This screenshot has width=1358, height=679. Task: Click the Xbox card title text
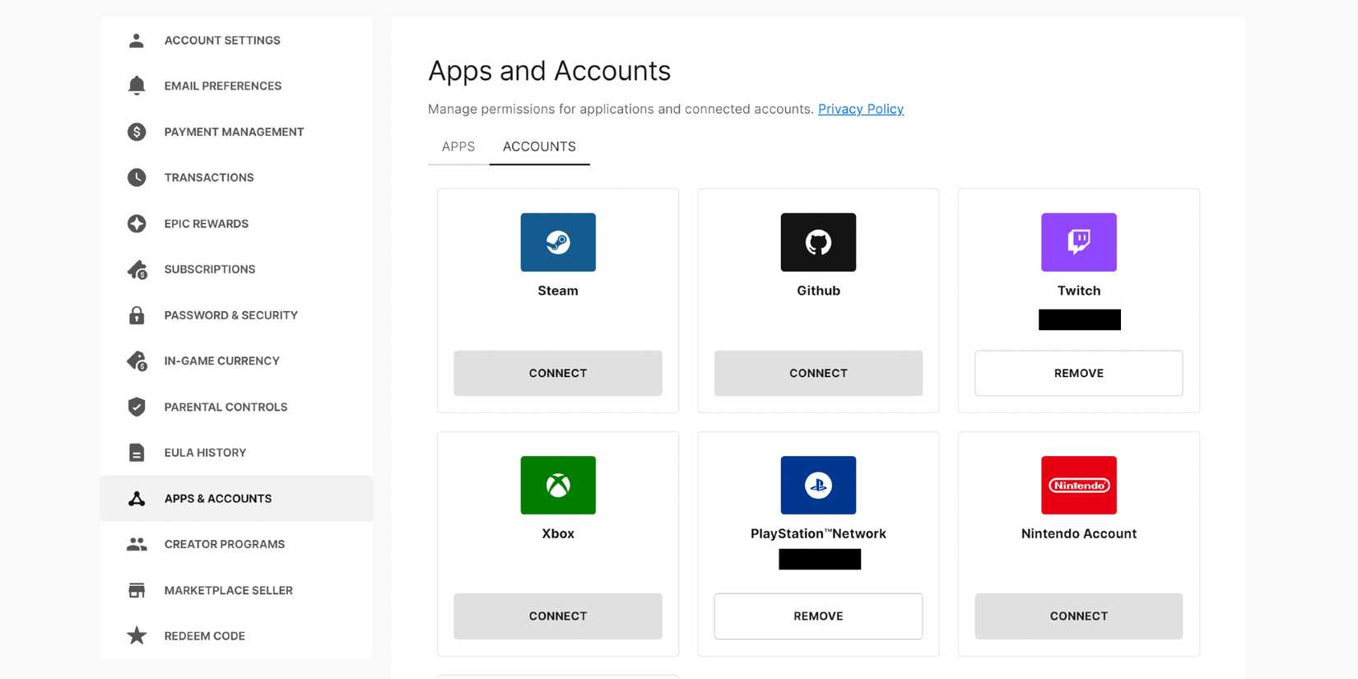pyautogui.click(x=558, y=533)
